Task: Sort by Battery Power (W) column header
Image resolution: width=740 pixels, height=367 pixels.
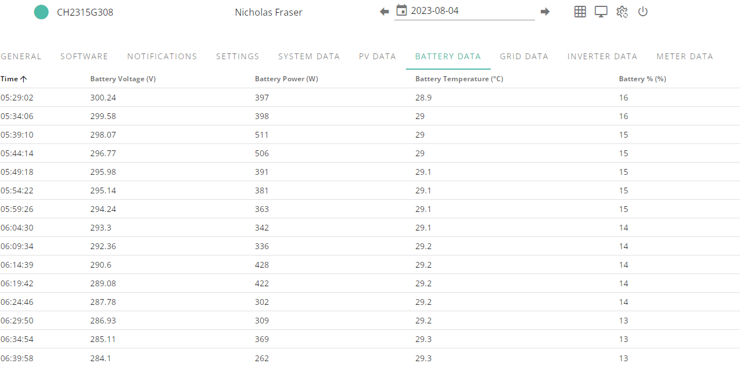Action: [286, 79]
